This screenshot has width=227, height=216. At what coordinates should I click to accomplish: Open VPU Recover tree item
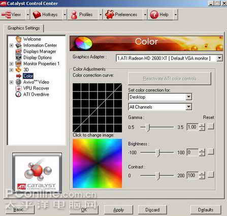tap(36, 88)
